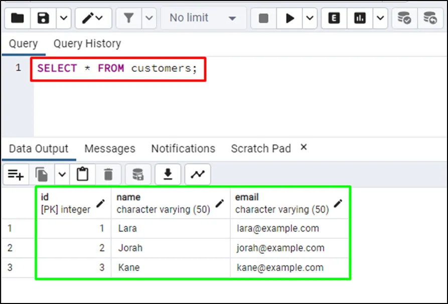Select the cell containing jorah@example.com
Image resolution: width=448 pixels, height=304 pixels.
pos(280,248)
